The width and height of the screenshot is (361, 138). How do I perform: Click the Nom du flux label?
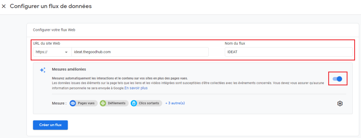pos(235,43)
